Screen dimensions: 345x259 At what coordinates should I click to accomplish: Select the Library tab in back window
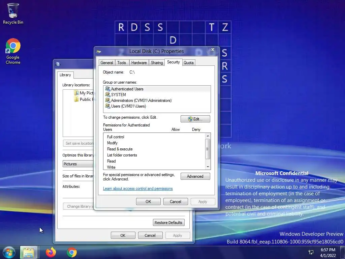click(65, 75)
